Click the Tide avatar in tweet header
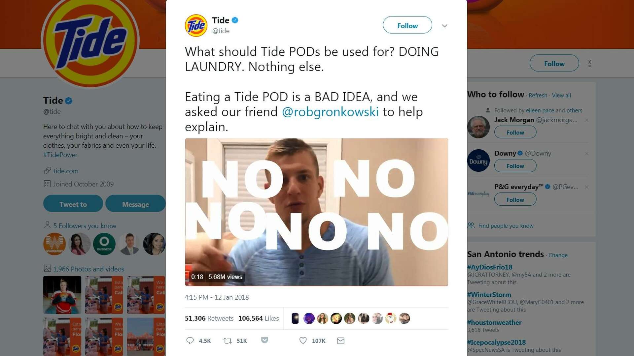This screenshot has width=634, height=356. point(196,25)
